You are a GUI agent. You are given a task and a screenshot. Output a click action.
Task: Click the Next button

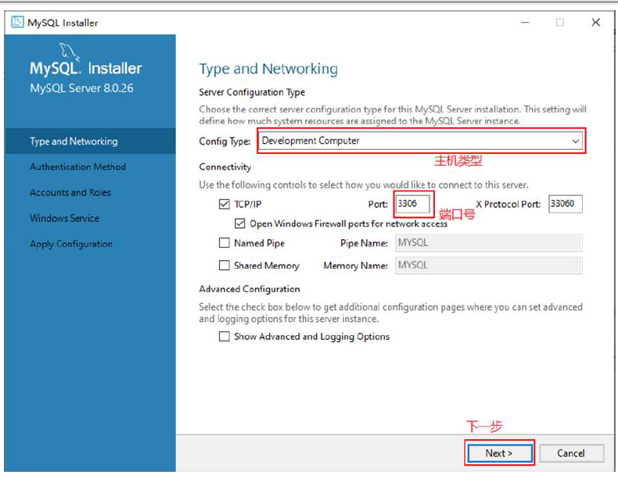pyautogui.click(x=499, y=453)
